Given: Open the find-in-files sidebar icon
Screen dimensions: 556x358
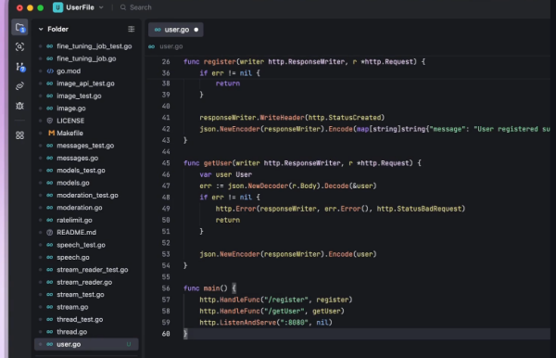Looking at the screenshot, I should coord(19,46).
